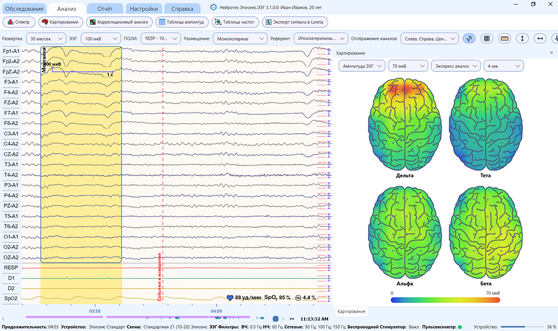This screenshot has width=558, height=331.
Task: Open the Спектр analysis tool
Action: point(19,22)
